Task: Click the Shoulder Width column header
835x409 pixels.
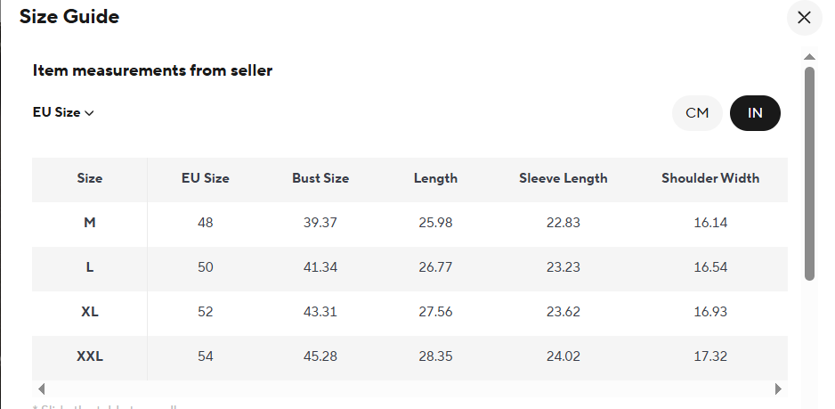Action: pos(710,178)
